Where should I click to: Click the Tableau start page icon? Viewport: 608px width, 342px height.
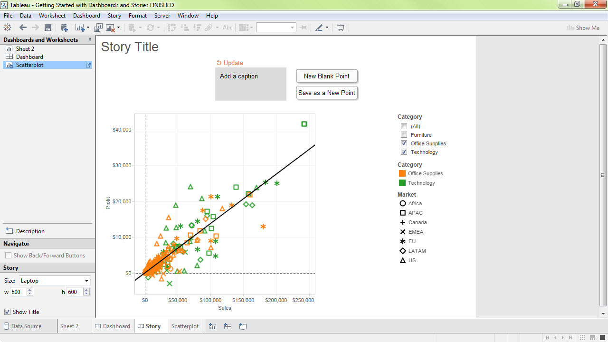[8, 28]
